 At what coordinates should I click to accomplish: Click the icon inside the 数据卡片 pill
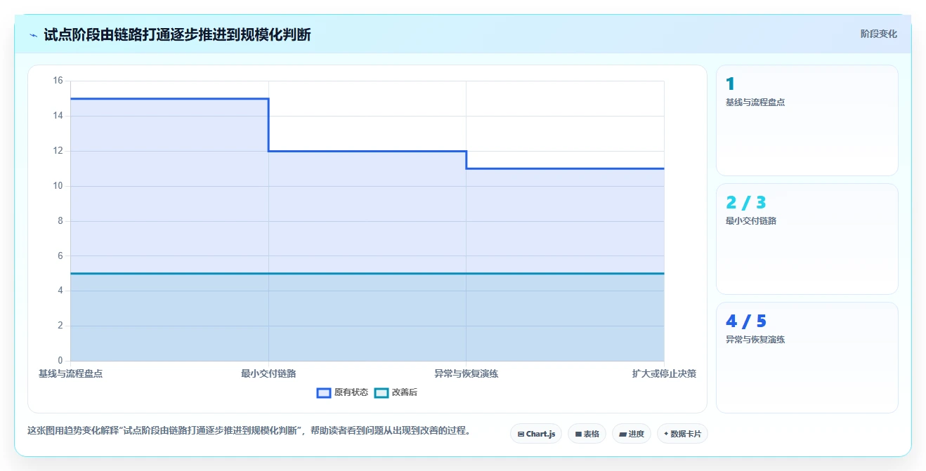[x=666, y=434]
